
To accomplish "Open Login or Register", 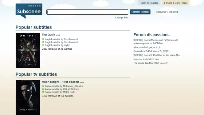I will coord(149,3).
